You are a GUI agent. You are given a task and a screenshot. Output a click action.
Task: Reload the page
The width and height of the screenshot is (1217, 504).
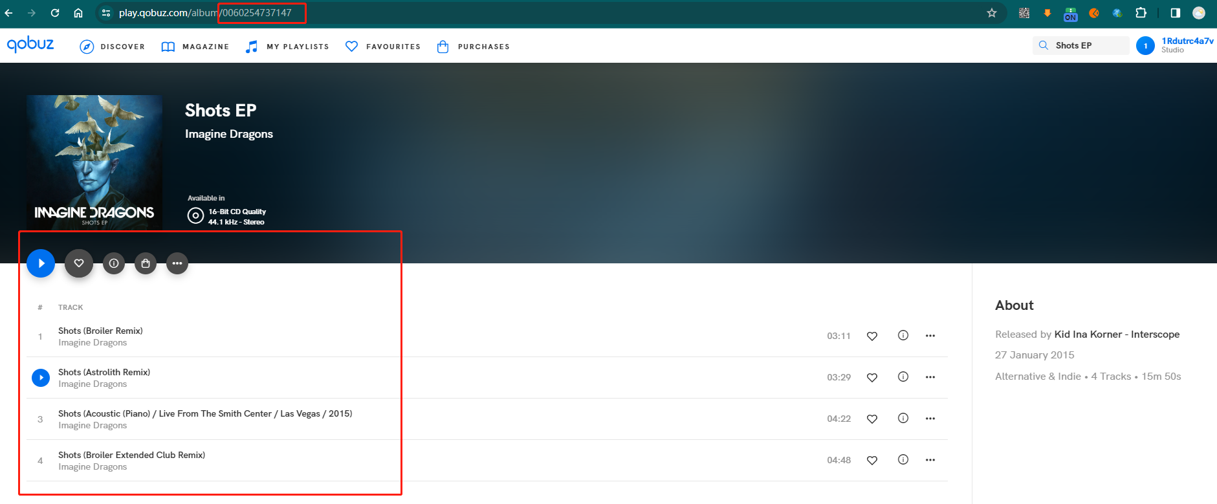click(55, 13)
